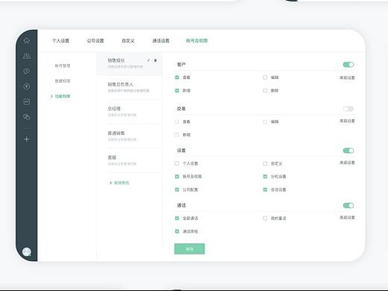Switch to the 自定义 top tab
Screen dimensions: 388x291
click(128, 40)
